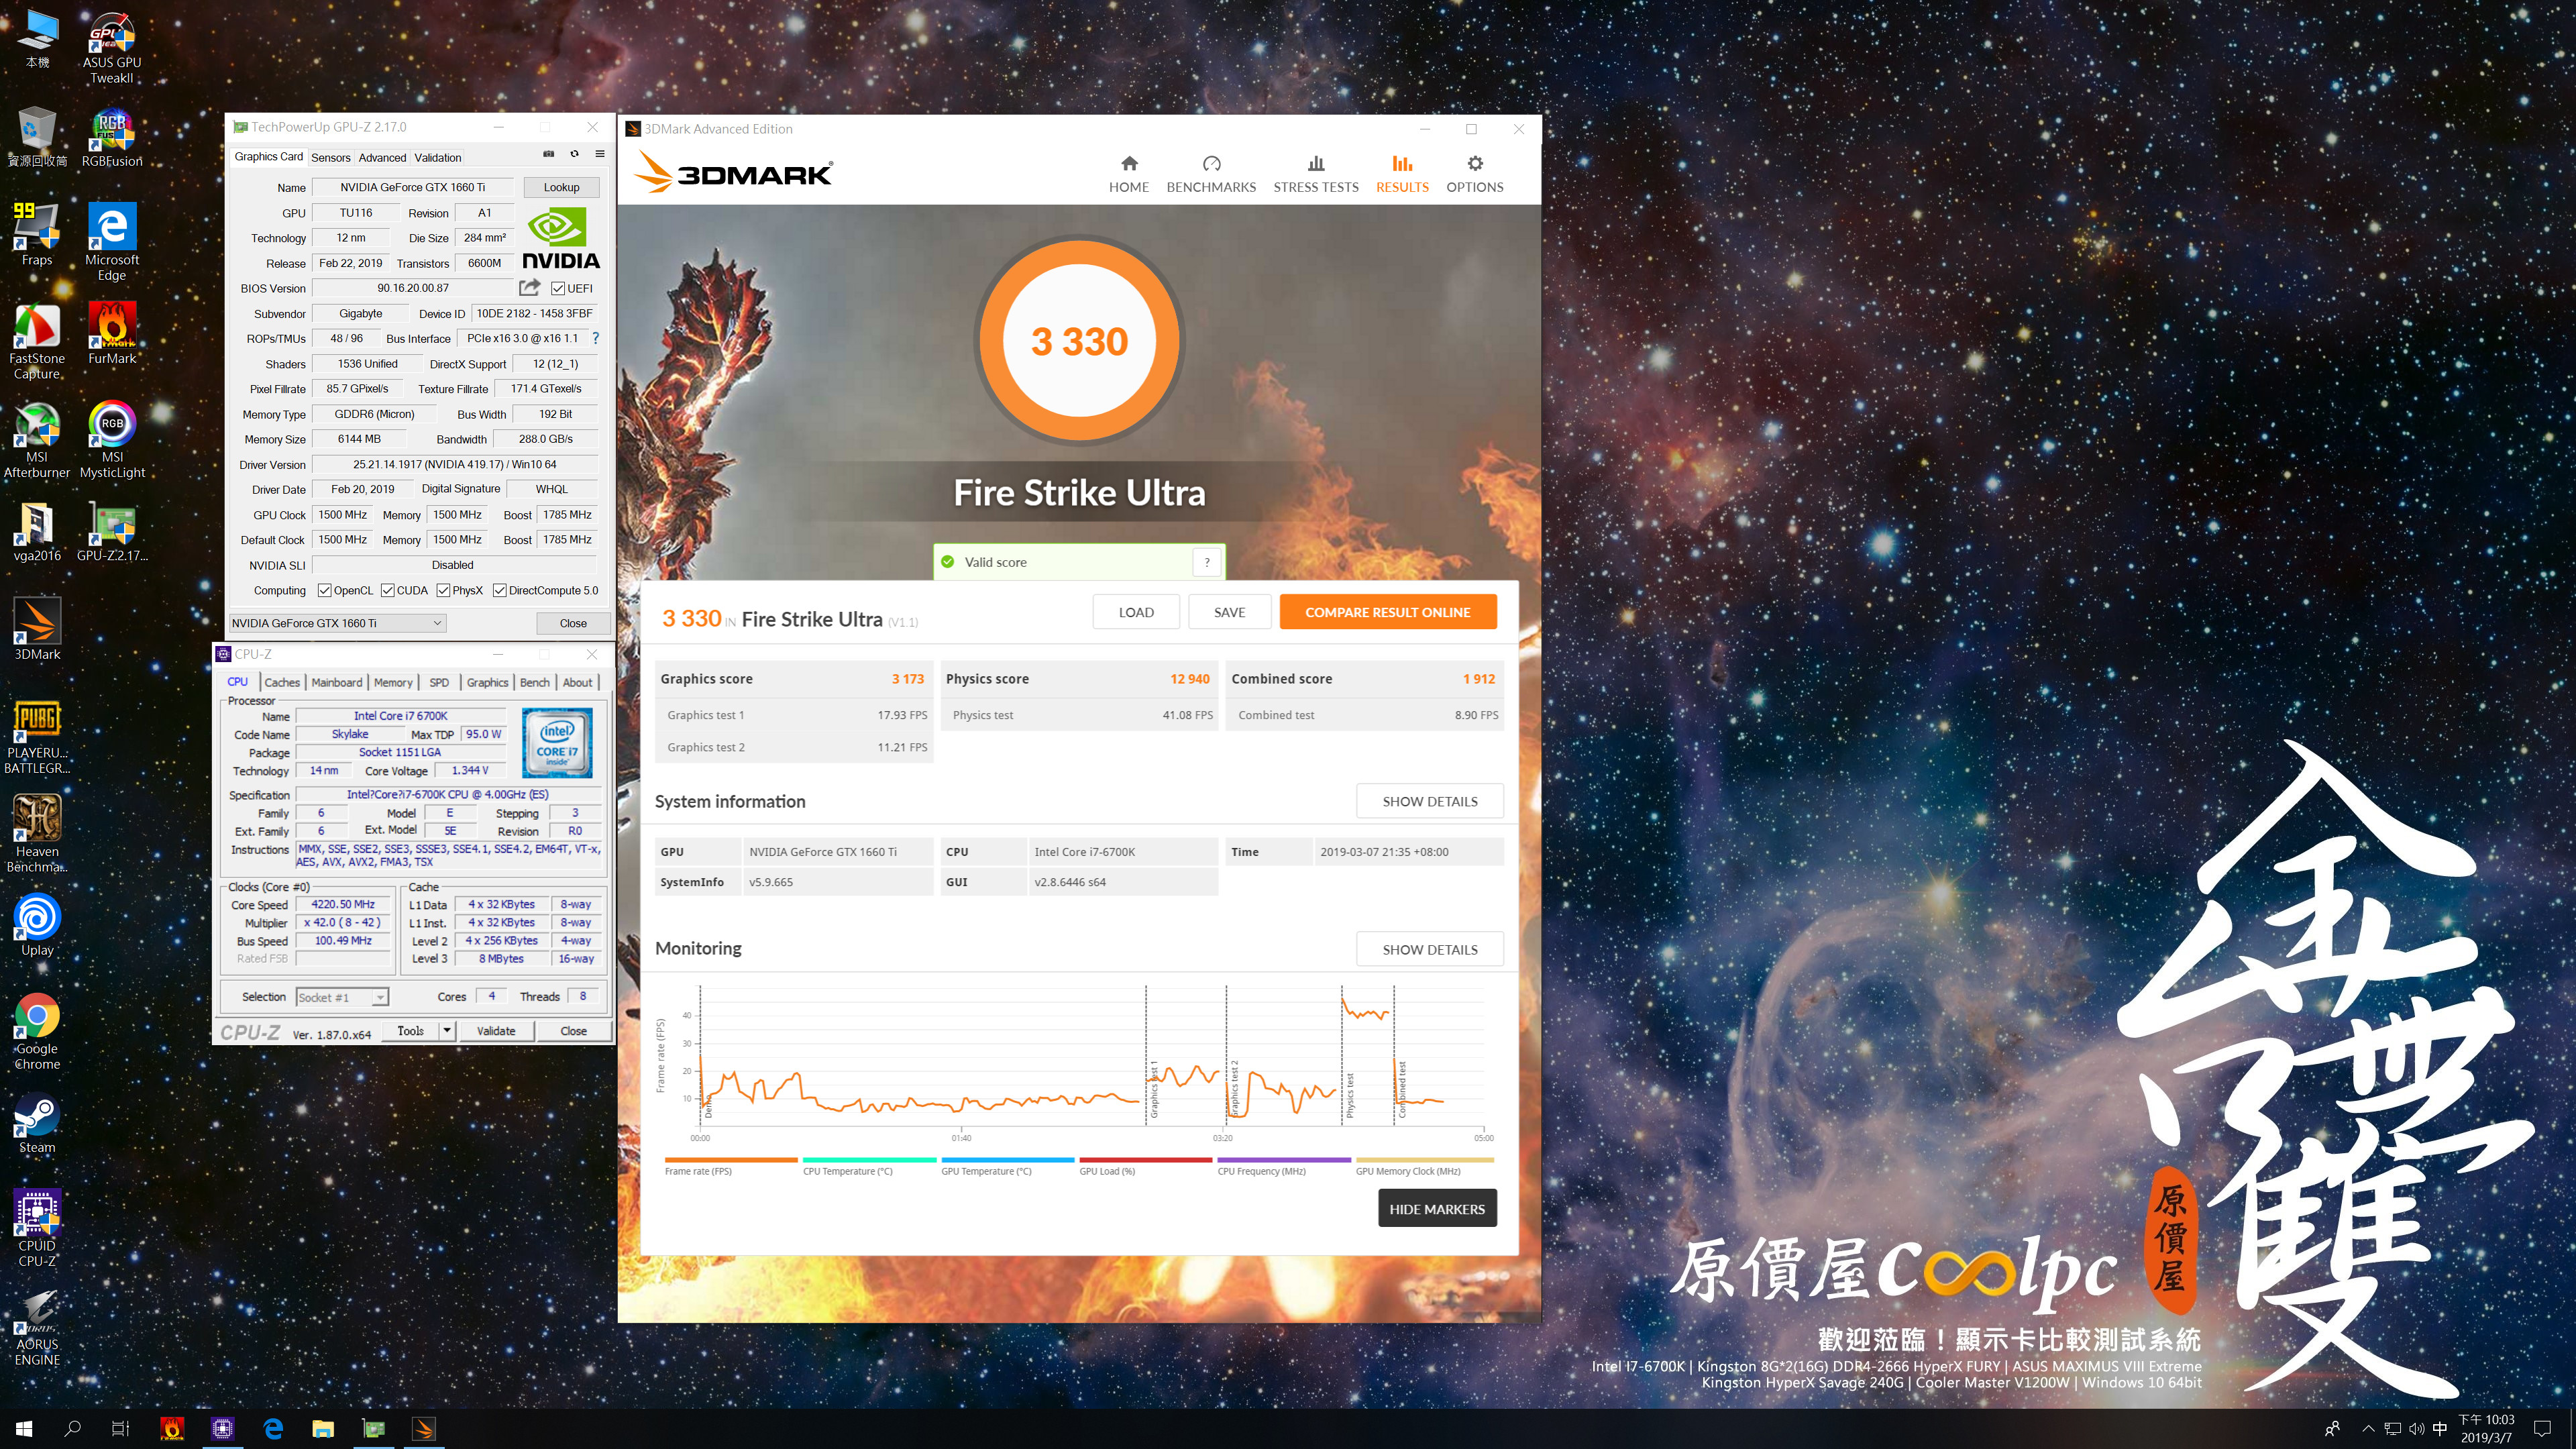Screen dimensions: 2576x1449
Task: Open the Microsoft Edge desktop icon
Action: tap(112, 242)
